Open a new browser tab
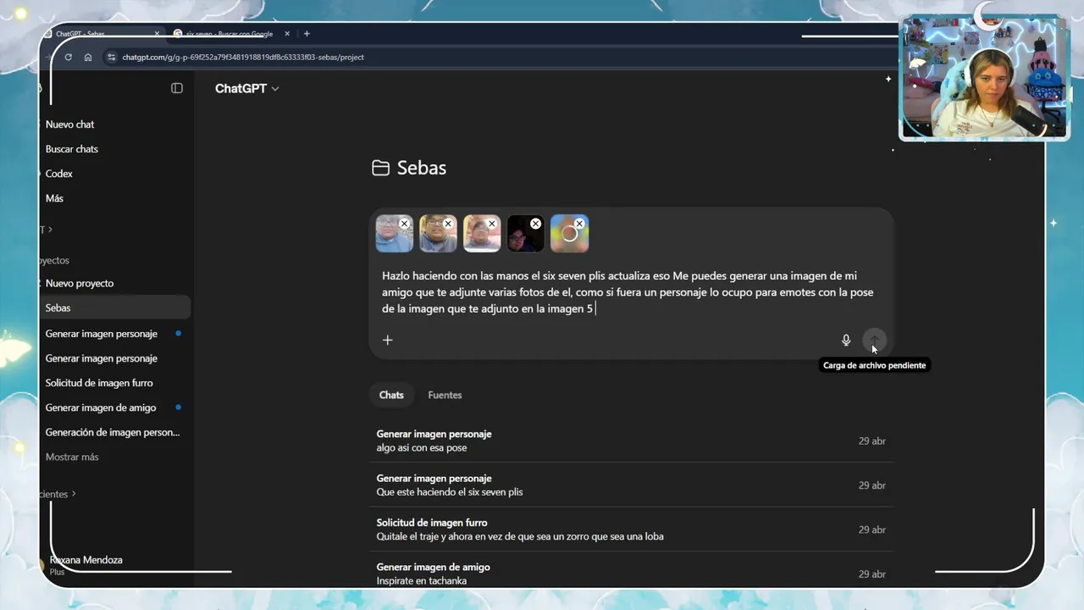The image size is (1084, 610). 307,34
